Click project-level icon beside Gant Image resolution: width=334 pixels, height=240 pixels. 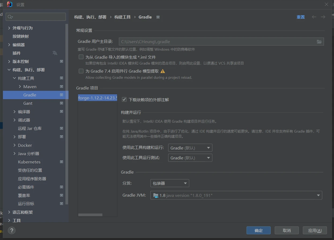coord(62,103)
